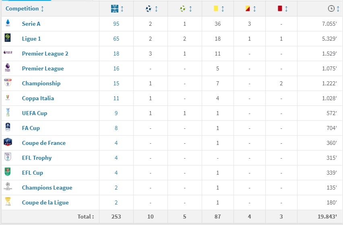Viewport: 343px width, 225px height.
Task: Click the Ligue 1 logo
Action: click(x=8, y=38)
